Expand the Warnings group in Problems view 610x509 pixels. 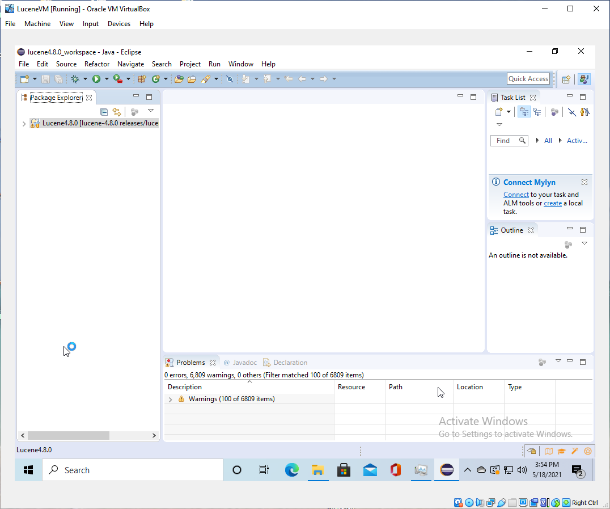pos(171,399)
